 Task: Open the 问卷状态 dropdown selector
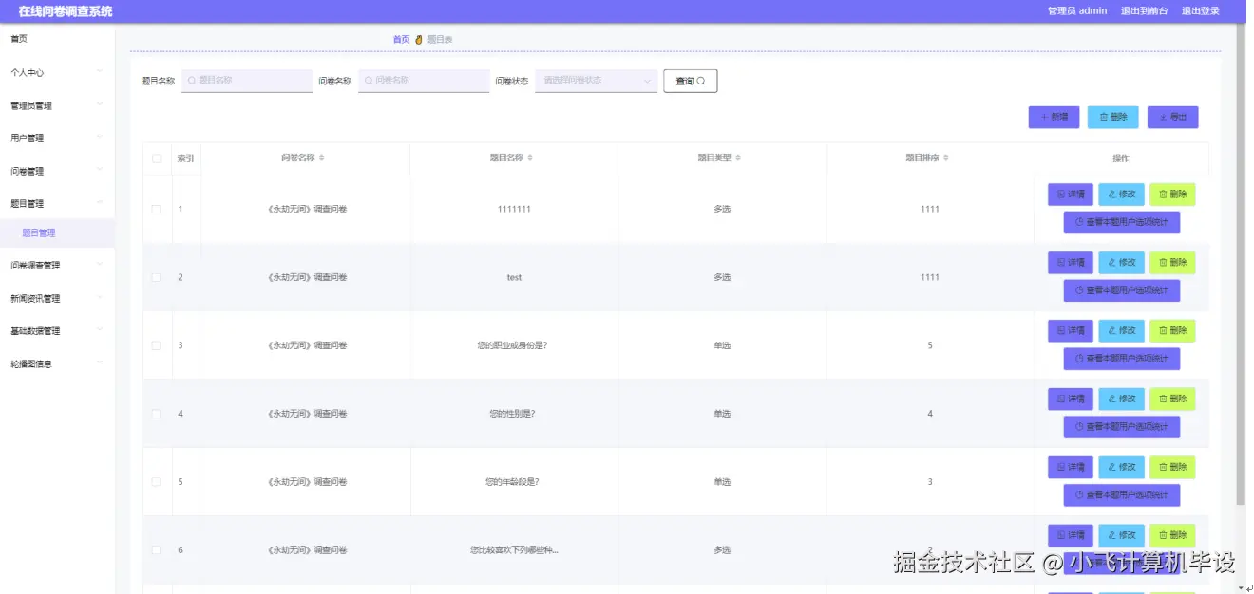coord(597,81)
